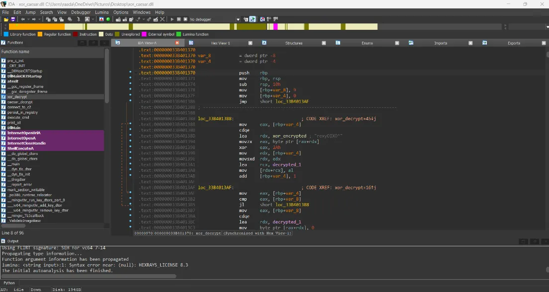
Task: Open the Windows menu
Action: point(142,12)
